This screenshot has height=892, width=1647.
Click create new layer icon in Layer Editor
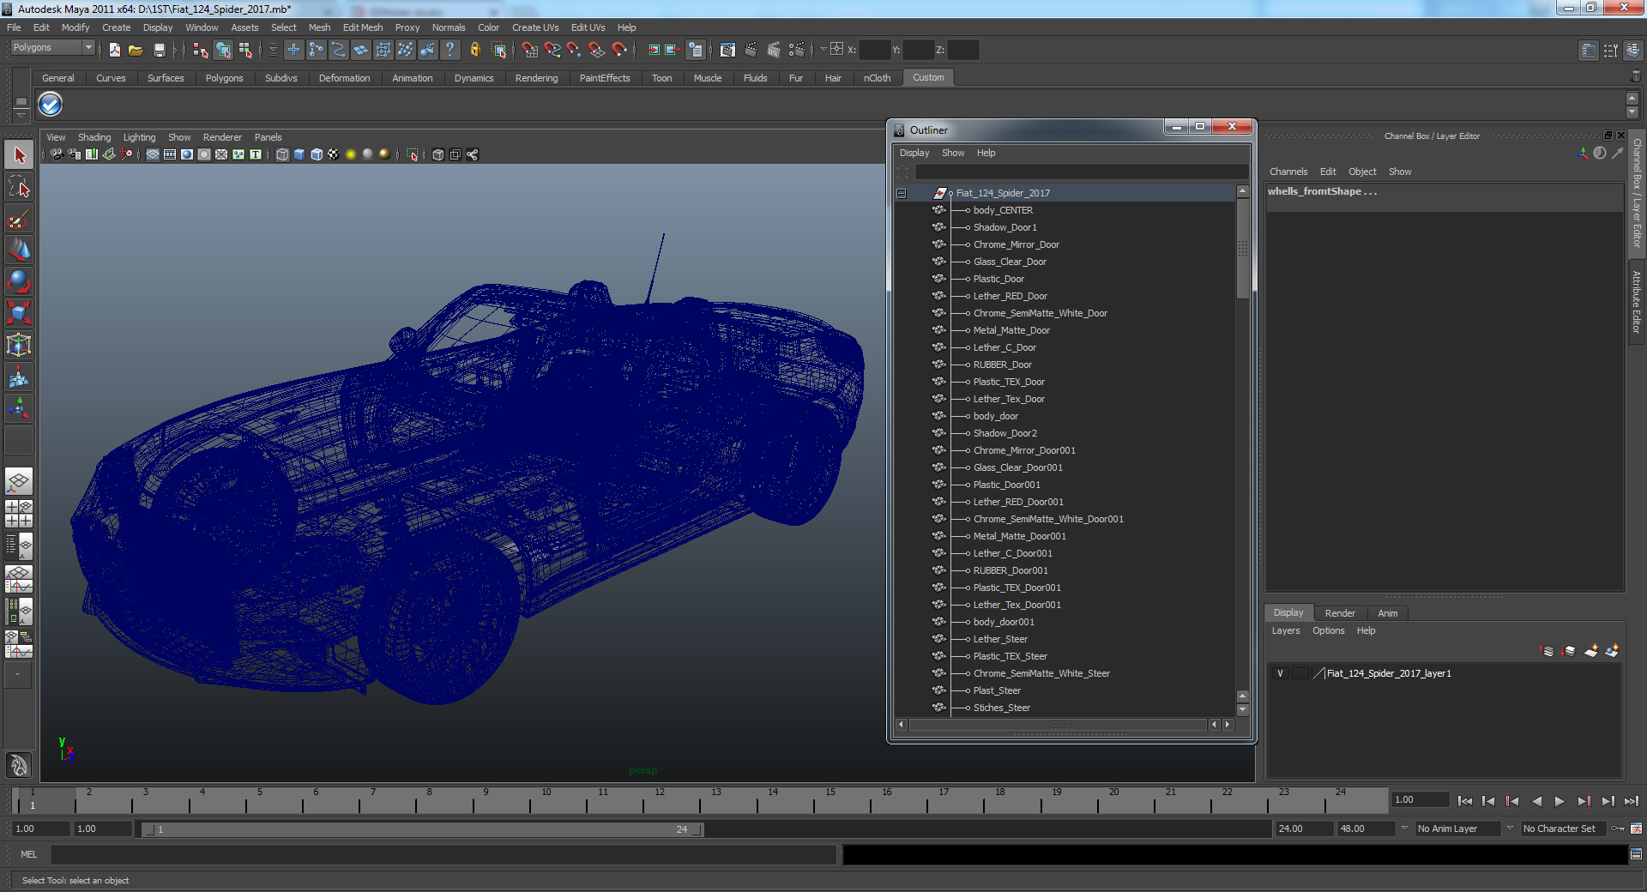(1590, 651)
